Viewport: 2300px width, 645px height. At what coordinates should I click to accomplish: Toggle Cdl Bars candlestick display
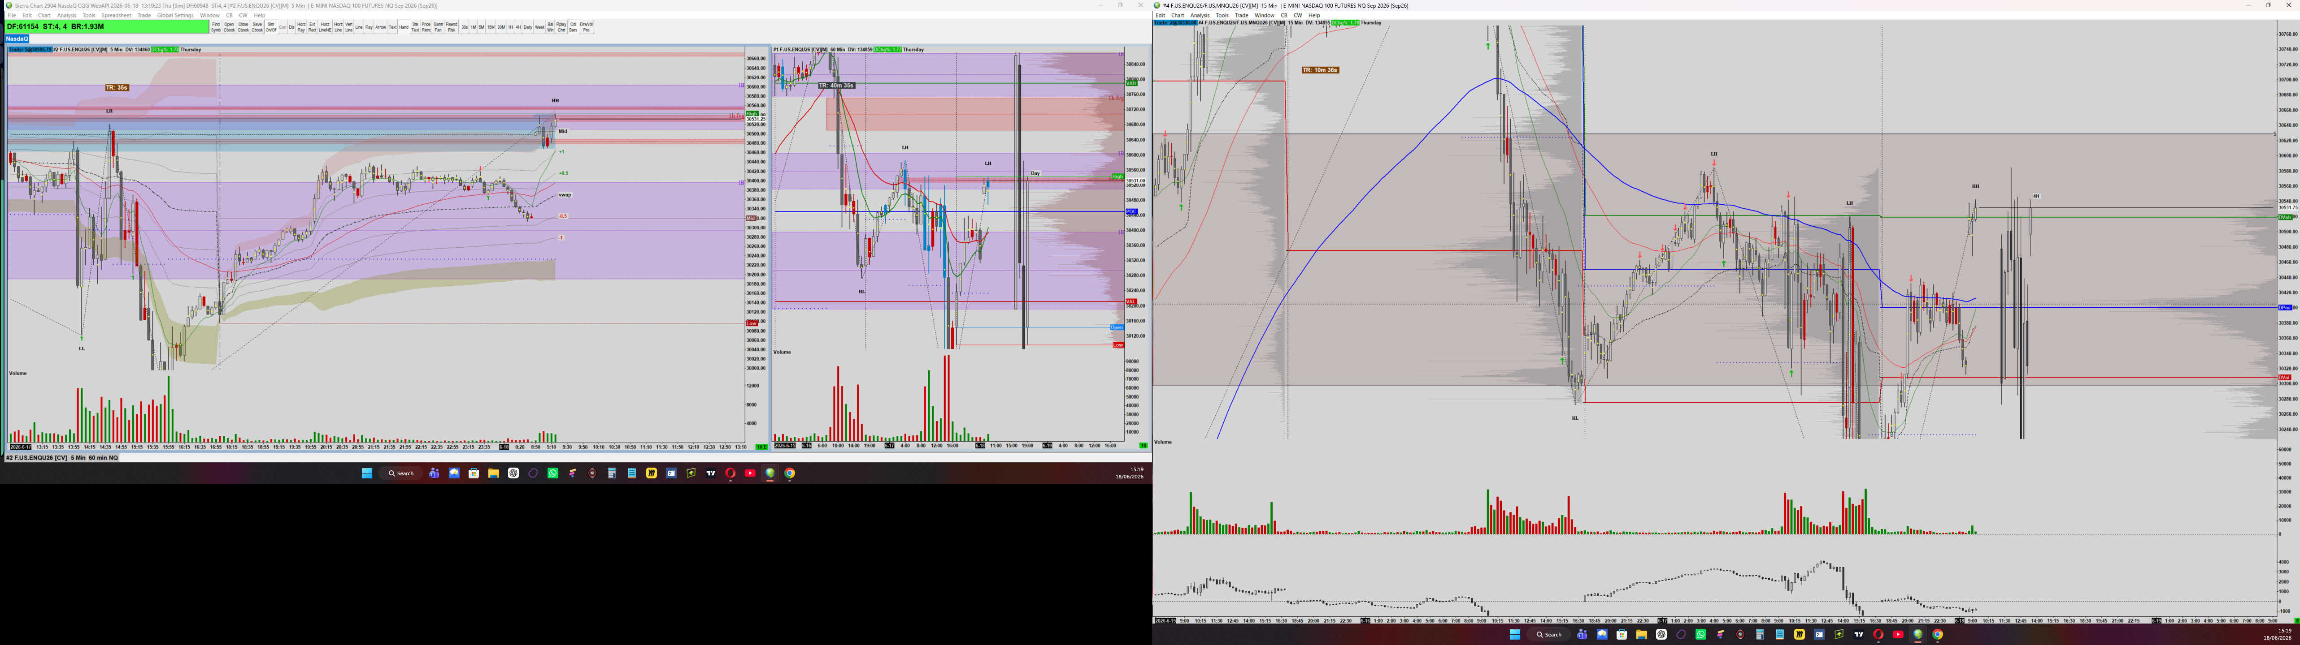pyautogui.click(x=573, y=28)
